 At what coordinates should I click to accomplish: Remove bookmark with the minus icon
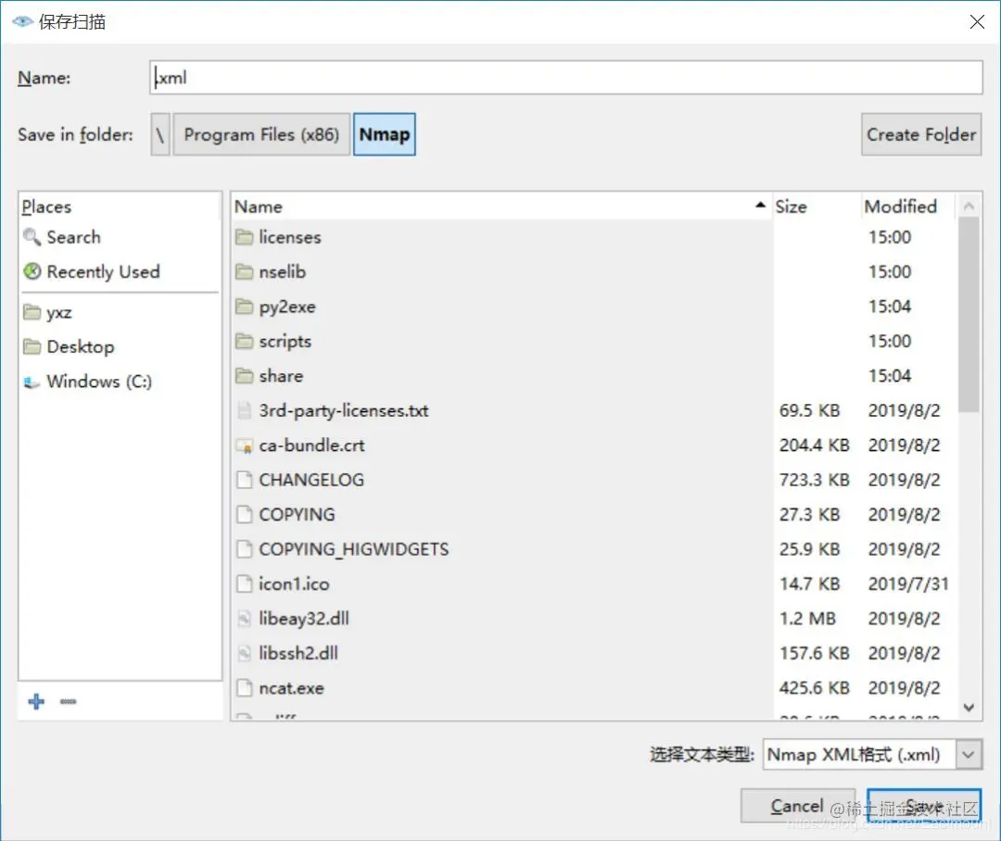[69, 701]
